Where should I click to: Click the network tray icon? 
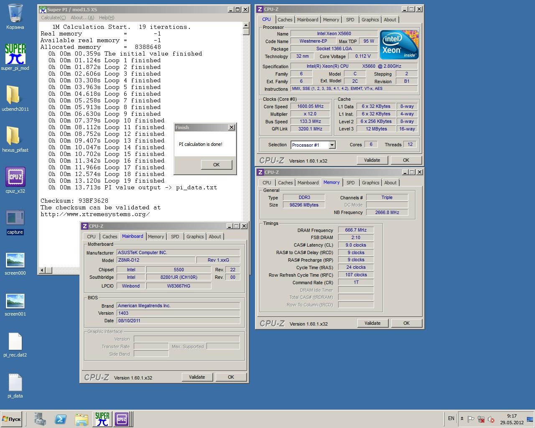tap(481, 419)
